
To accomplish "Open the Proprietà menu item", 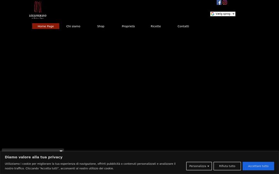I will tap(128, 26).
